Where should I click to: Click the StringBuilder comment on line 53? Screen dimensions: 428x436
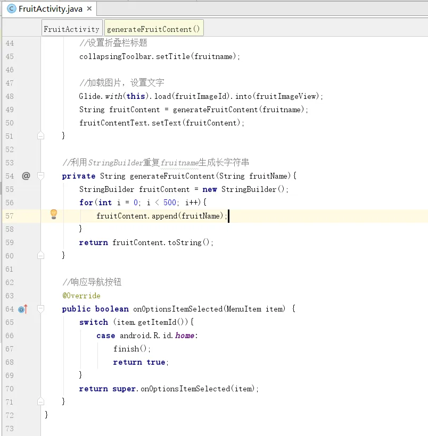pos(155,162)
